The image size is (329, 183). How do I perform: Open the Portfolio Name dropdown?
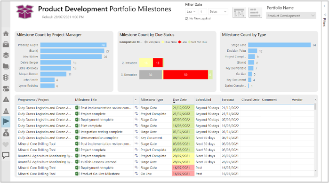pos(291,16)
